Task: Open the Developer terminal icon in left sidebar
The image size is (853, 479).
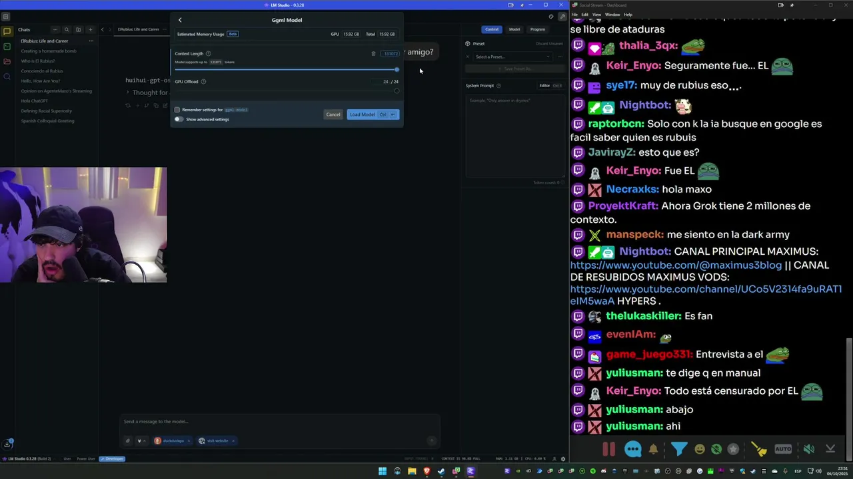Action: pos(7,47)
